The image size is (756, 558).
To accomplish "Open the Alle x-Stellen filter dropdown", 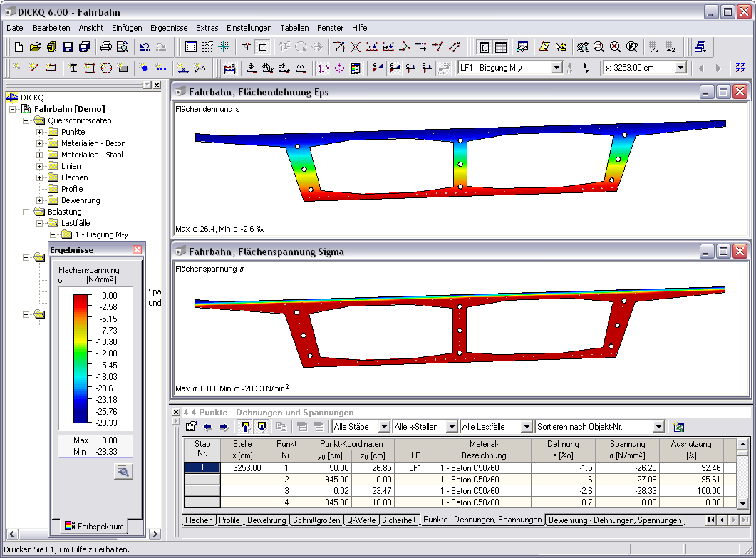I will click(x=451, y=427).
